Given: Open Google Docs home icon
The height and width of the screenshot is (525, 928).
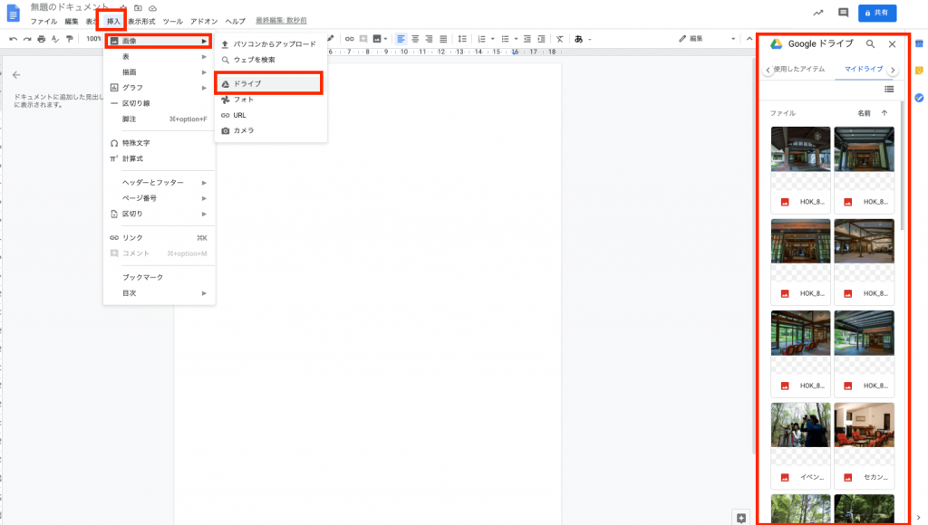Looking at the screenshot, I should (x=13, y=13).
